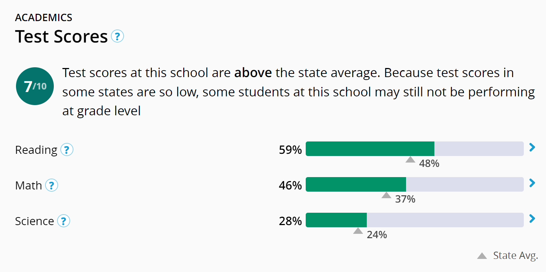Click the Math help question icon

pyautogui.click(x=52, y=185)
